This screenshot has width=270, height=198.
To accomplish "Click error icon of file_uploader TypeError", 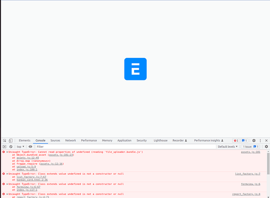I will [x=4, y=152].
